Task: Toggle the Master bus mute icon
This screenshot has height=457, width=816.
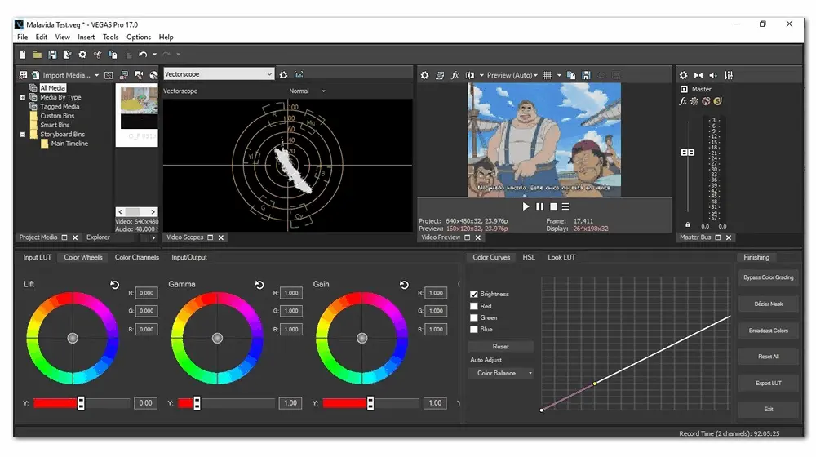Action: (x=706, y=101)
